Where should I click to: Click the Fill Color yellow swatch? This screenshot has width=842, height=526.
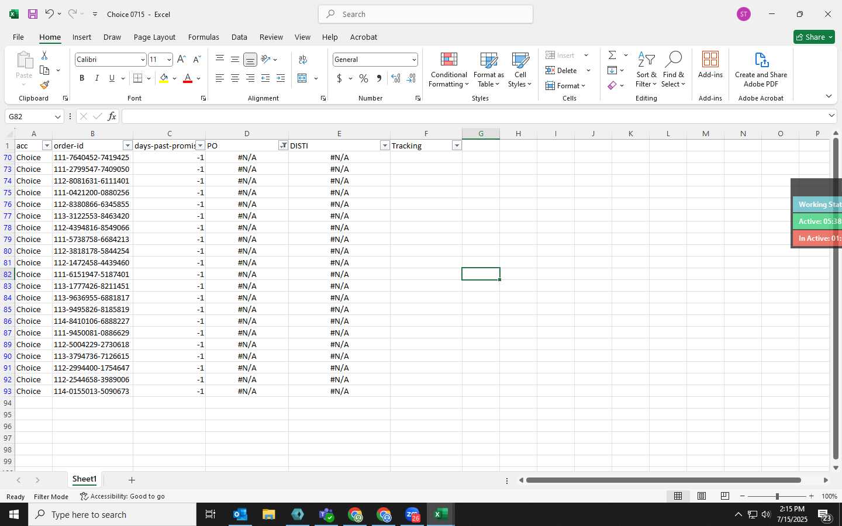tap(164, 78)
